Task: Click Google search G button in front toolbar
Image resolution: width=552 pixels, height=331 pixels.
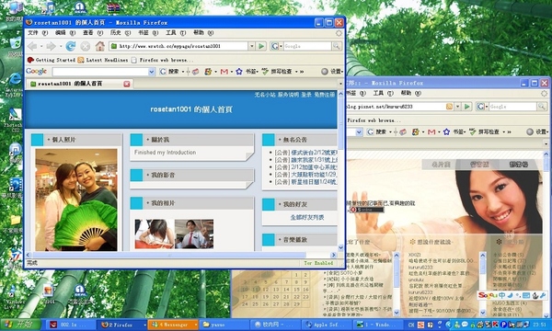Action: (x=163, y=72)
